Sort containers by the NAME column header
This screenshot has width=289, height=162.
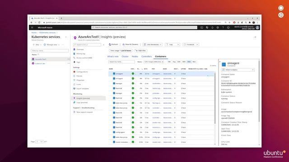(111, 69)
